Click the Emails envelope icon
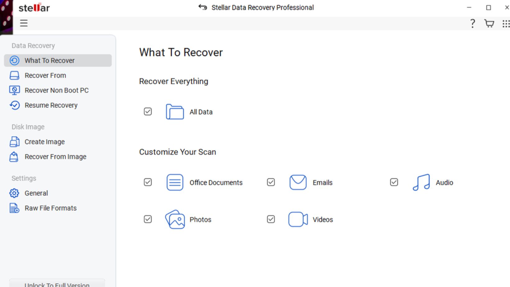This screenshot has width=510, height=287. [x=298, y=182]
